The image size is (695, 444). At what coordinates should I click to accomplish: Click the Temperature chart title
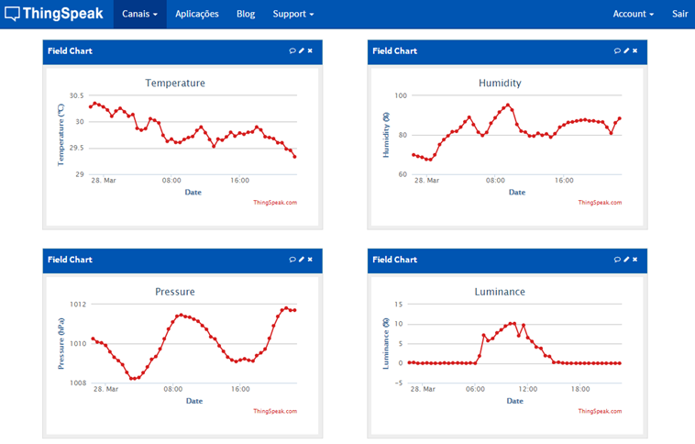[175, 83]
